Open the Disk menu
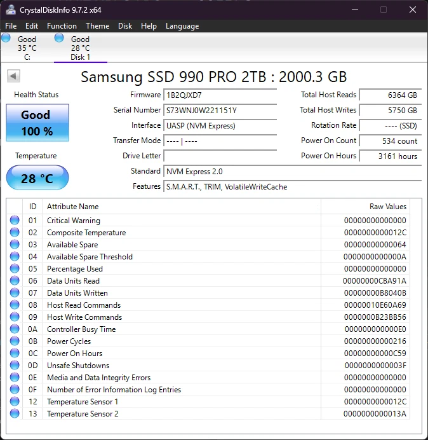Screen dimensions: 428x440 125,26
